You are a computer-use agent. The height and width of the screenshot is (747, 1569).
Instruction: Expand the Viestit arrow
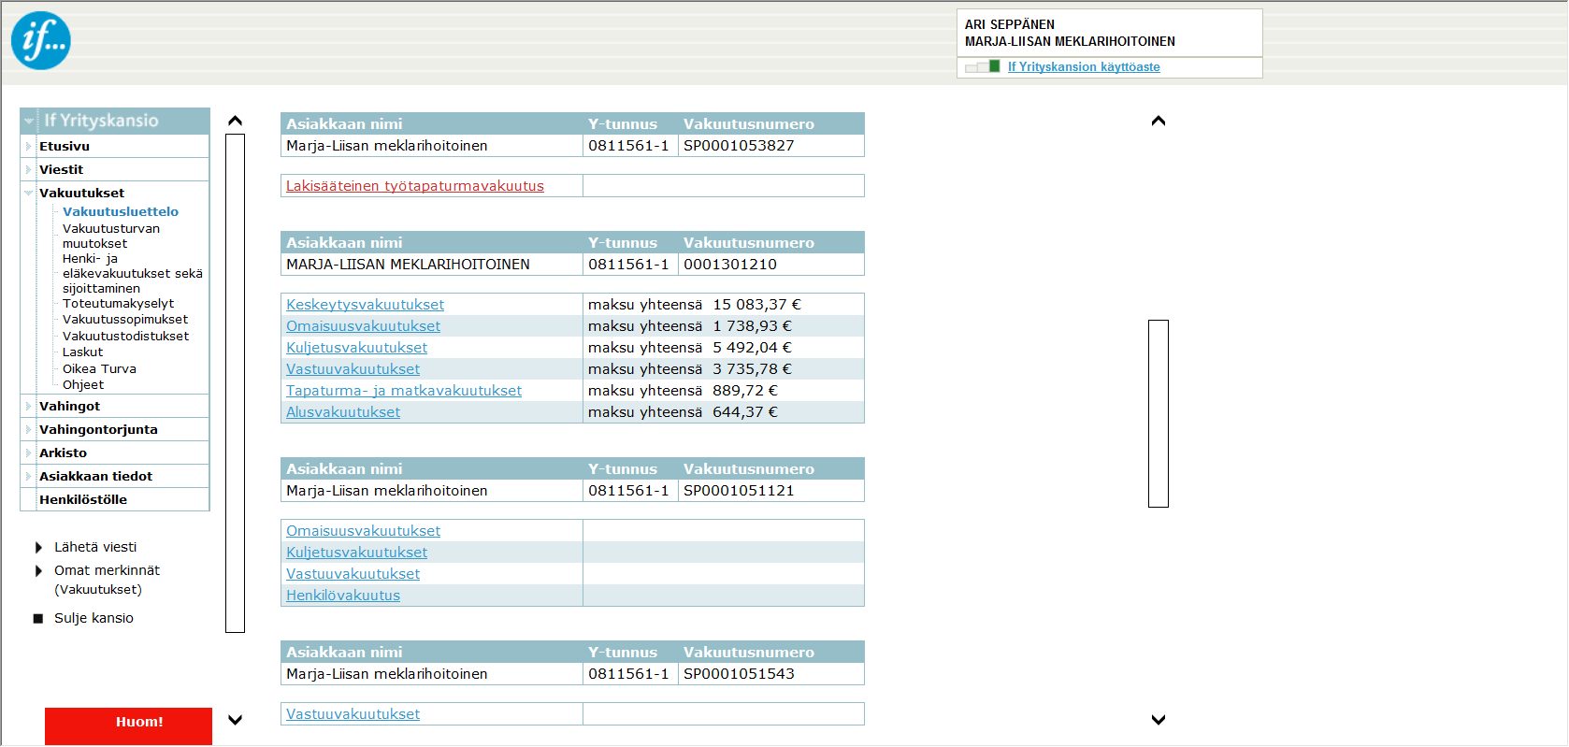[29, 169]
